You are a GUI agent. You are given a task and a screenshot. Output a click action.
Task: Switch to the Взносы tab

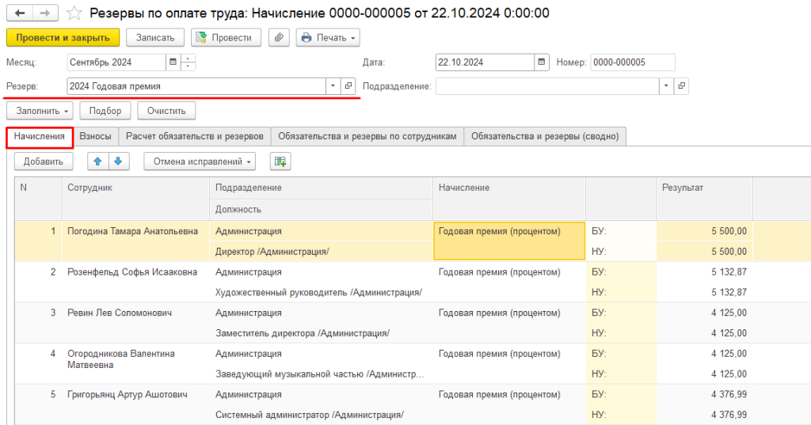click(96, 136)
